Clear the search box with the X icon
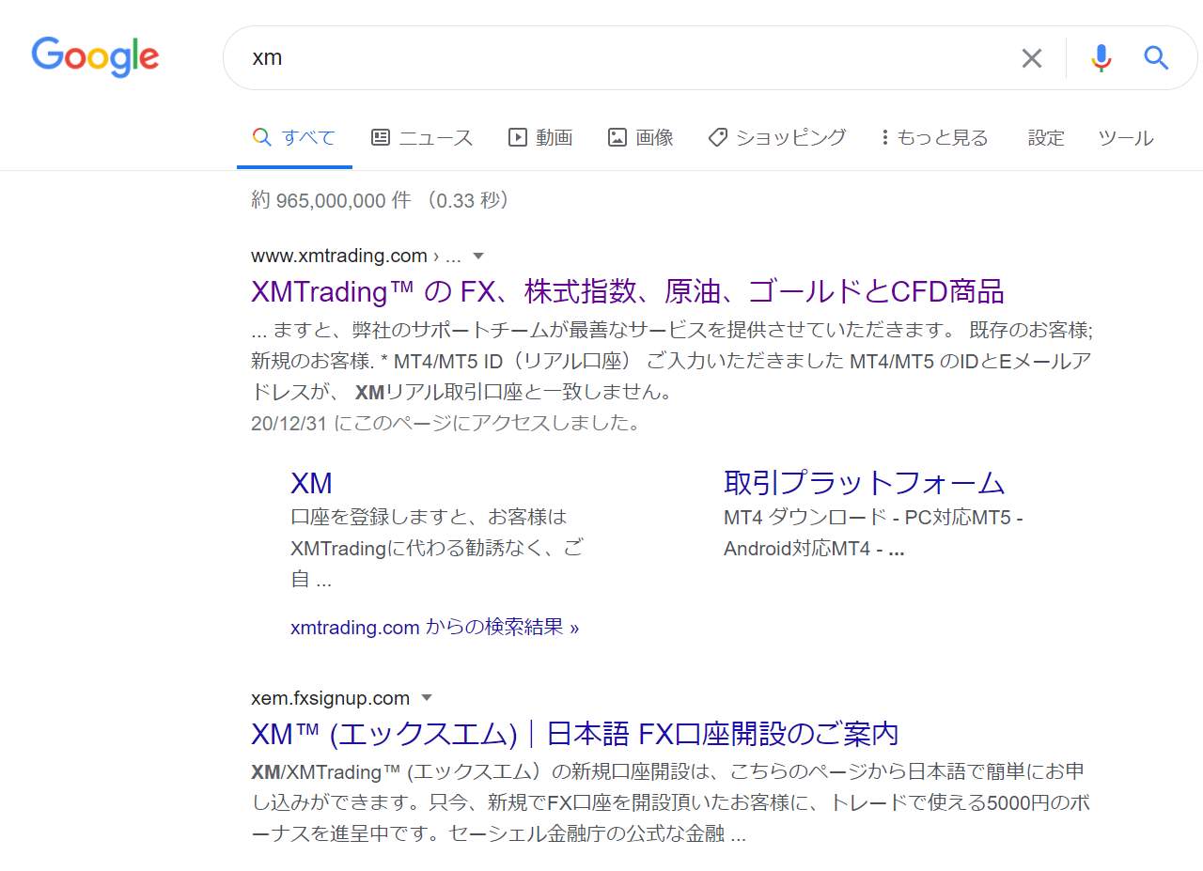The height and width of the screenshot is (871, 1203). (1031, 57)
